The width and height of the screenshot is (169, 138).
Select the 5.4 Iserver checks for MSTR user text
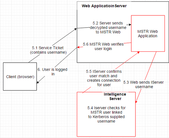pos(106,114)
